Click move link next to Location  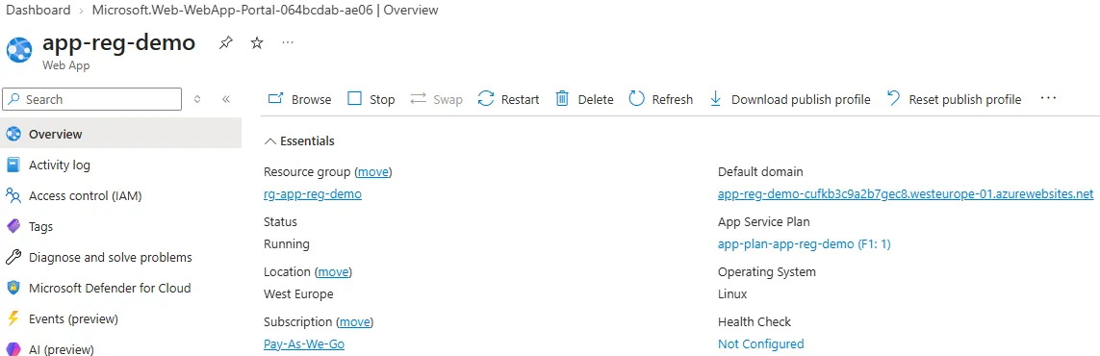333,272
